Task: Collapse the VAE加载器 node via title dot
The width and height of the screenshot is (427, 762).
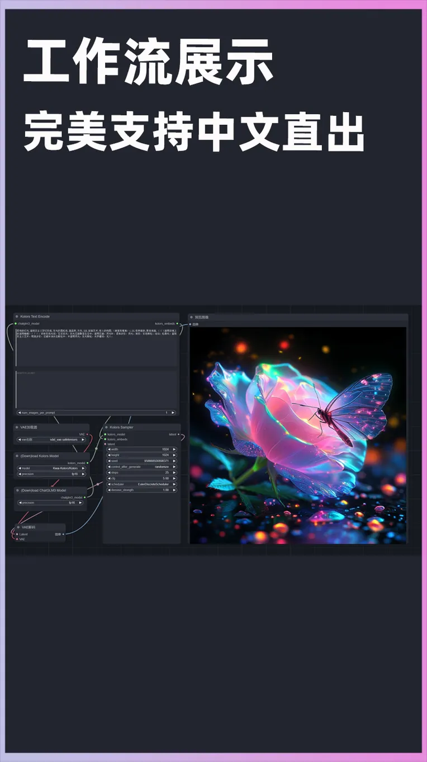Action: [17, 427]
